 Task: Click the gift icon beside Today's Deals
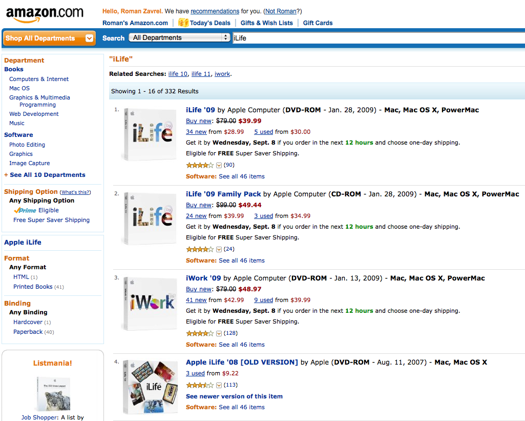pyautogui.click(x=183, y=23)
